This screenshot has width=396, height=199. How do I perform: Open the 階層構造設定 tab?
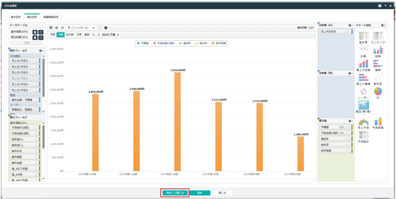pyautogui.click(x=51, y=17)
